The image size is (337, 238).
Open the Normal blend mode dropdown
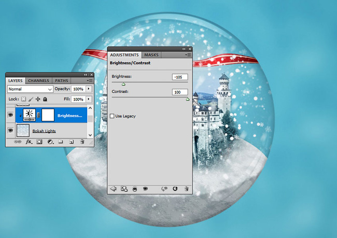30,89
